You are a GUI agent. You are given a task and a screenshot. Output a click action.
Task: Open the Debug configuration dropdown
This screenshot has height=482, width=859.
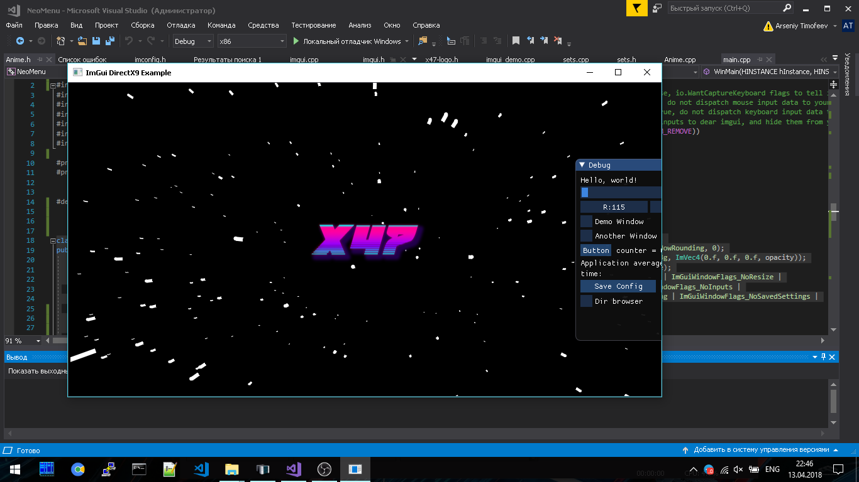tap(193, 41)
